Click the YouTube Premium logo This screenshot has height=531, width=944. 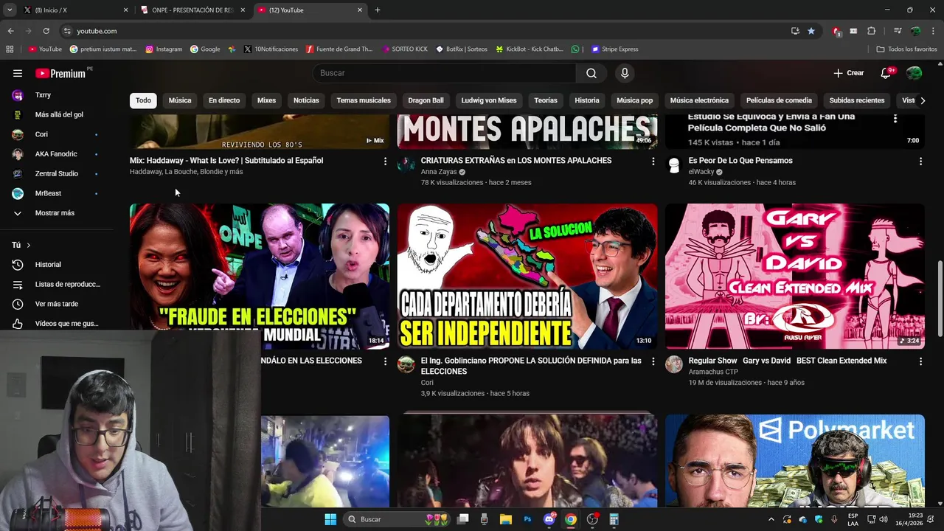[x=62, y=73]
